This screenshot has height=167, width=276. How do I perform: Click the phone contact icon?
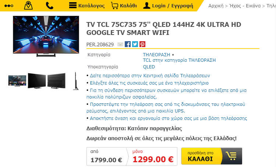(x=49, y=6)
